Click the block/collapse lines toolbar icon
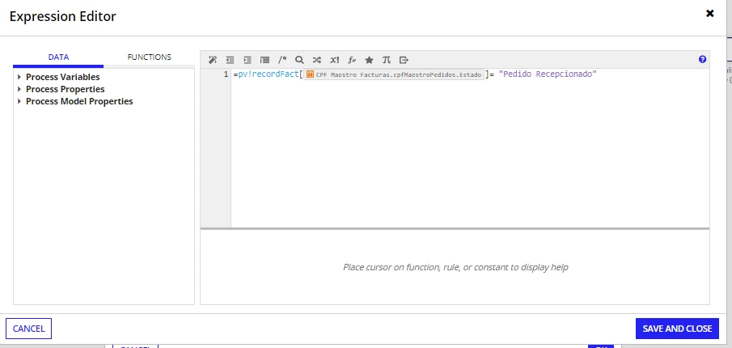This screenshot has width=732, height=348. tap(264, 60)
